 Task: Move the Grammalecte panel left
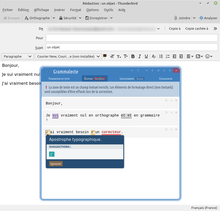pos(152,70)
